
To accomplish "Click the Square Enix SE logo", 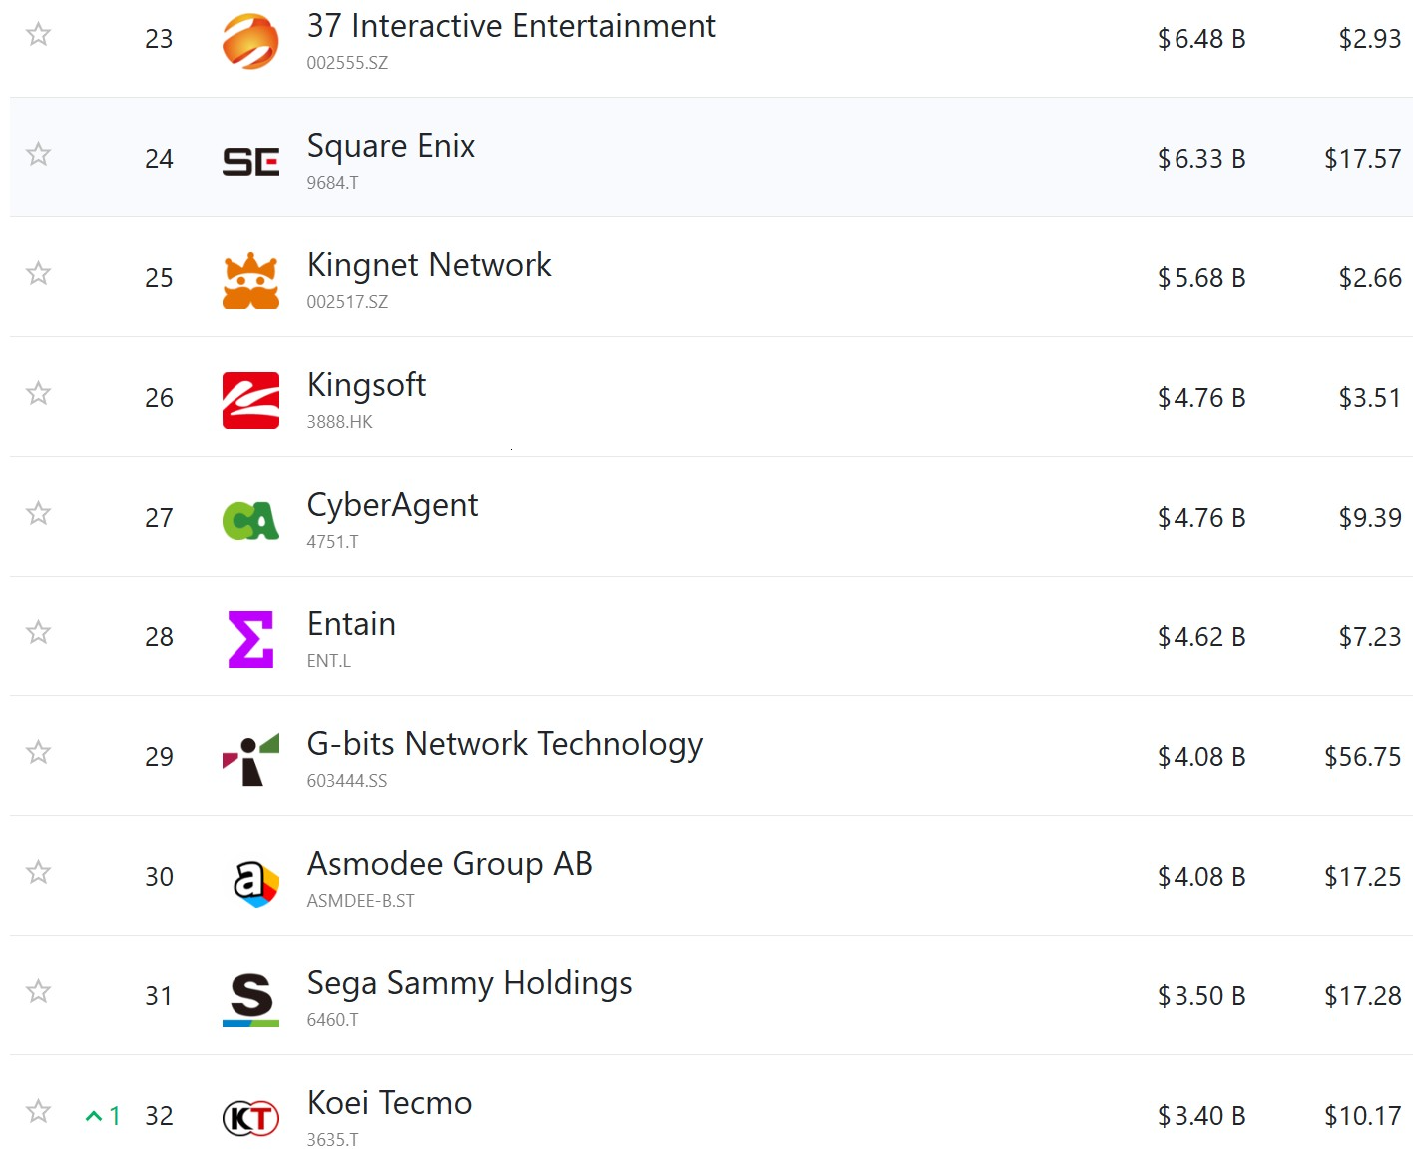I will 250,161.
